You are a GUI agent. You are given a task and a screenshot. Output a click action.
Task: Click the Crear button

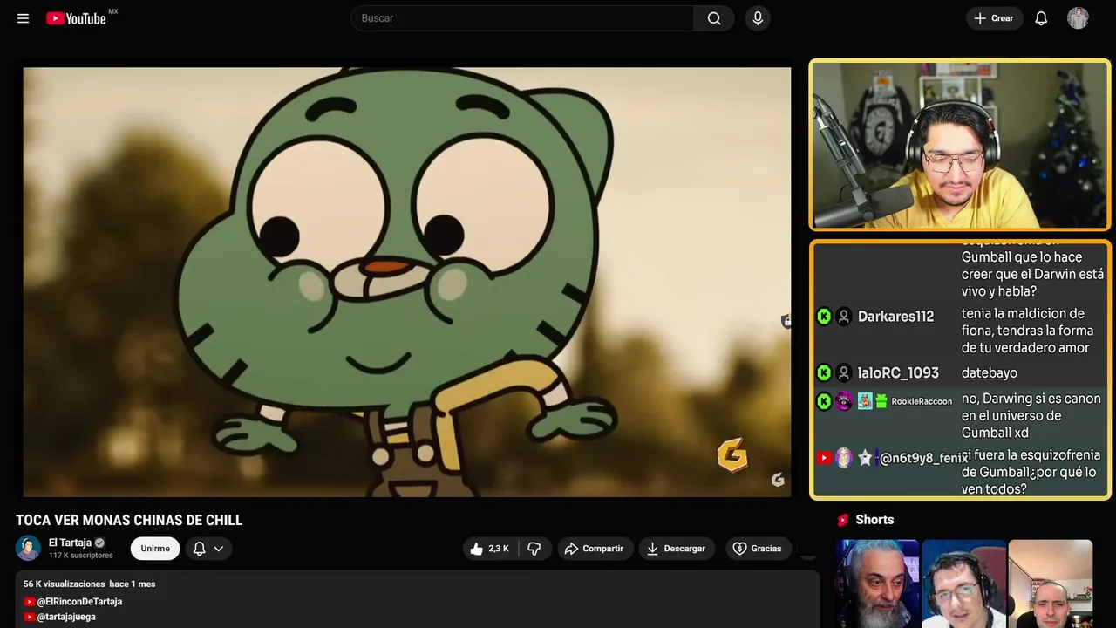994,18
